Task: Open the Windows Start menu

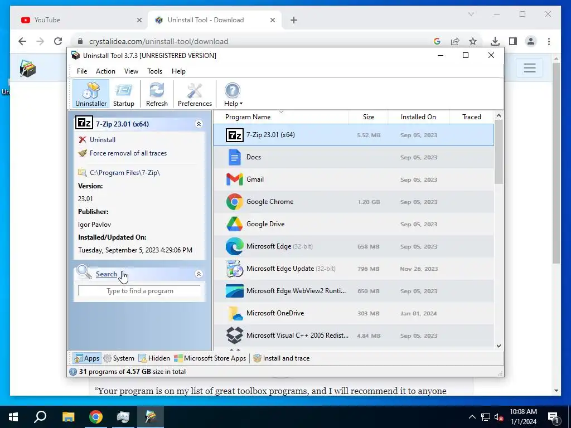Action: click(13, 417)
